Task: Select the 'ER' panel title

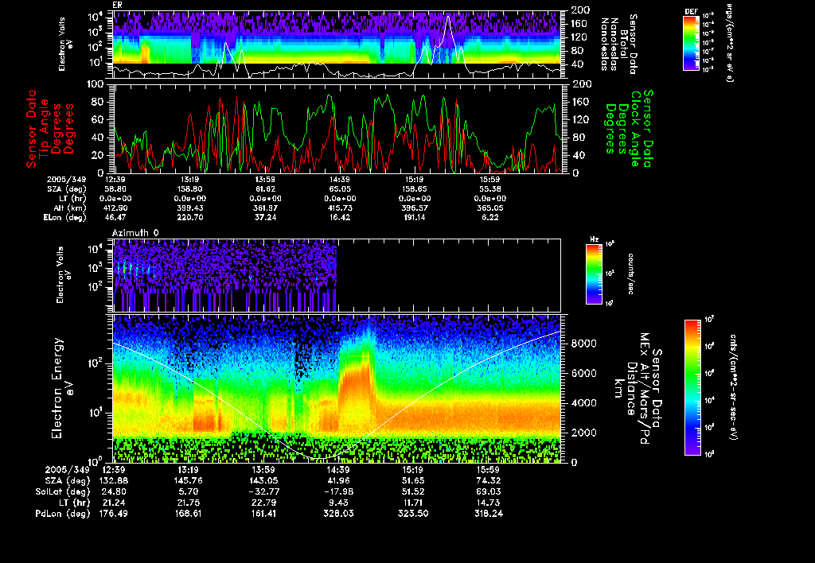Action: 117,6
